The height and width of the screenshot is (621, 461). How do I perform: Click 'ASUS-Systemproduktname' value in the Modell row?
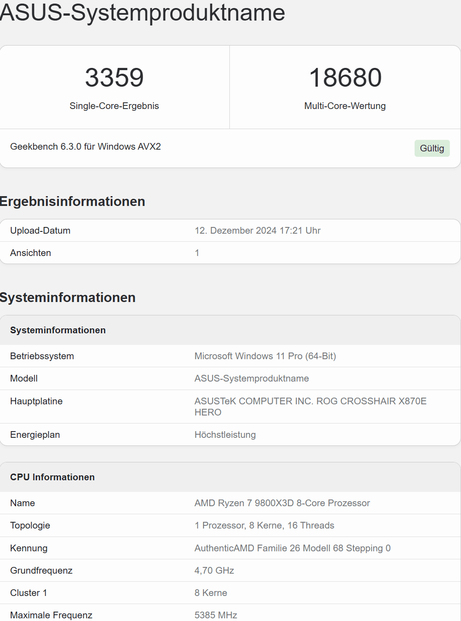(x=252, y=378)
